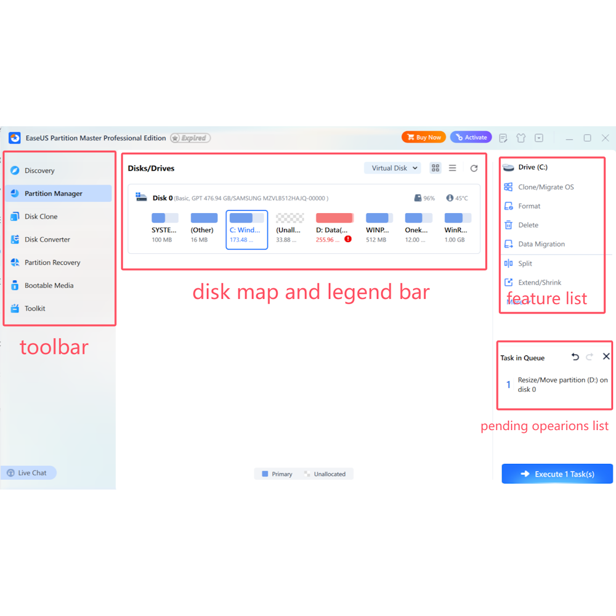Refresh the Disks/Drives panel

click(x=474, y=168)
